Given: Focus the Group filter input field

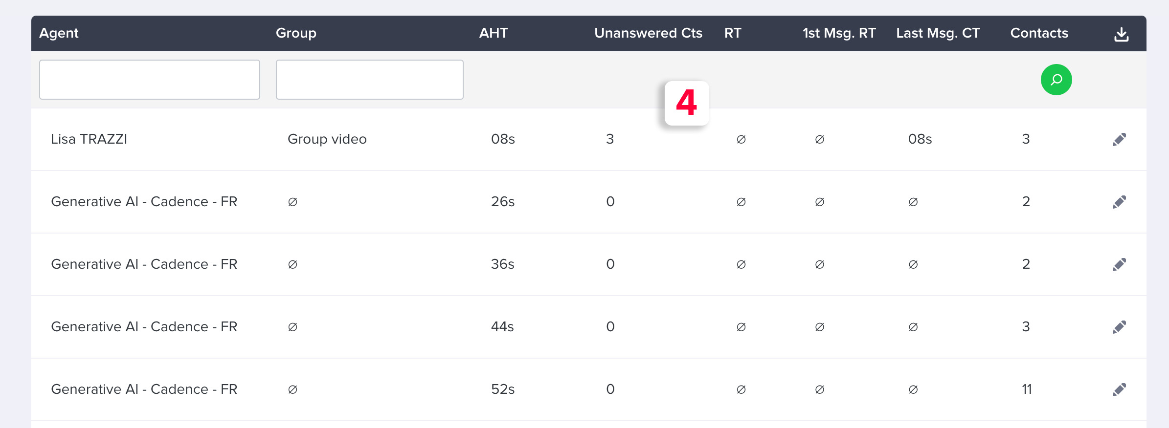Looking at the screenshot, I should click(x=370, y=80).
